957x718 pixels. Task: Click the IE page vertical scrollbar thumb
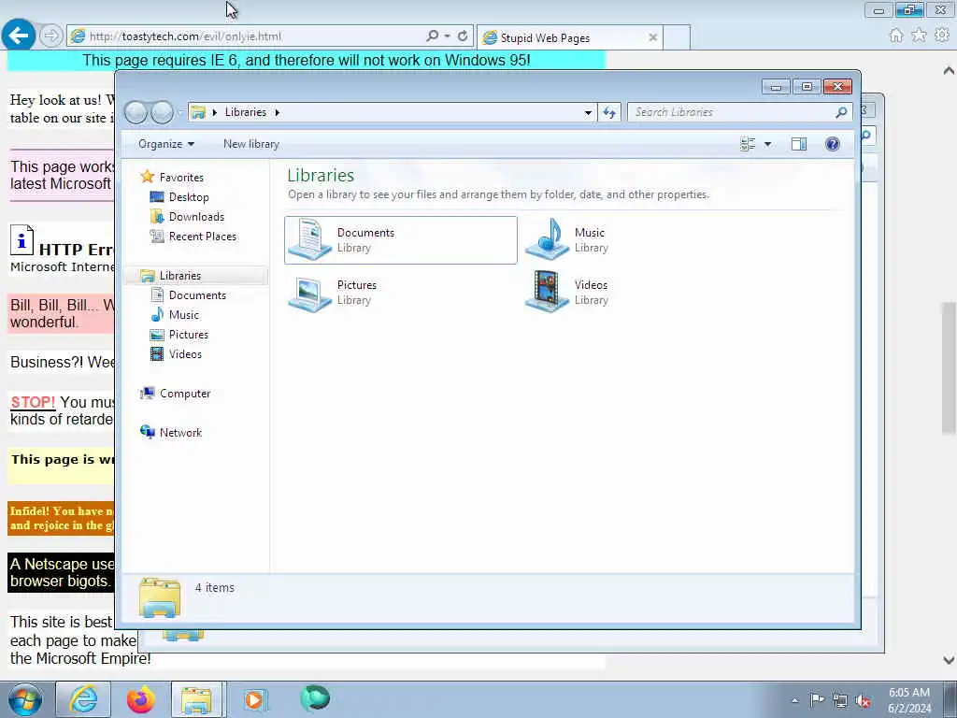click(949, 368)
